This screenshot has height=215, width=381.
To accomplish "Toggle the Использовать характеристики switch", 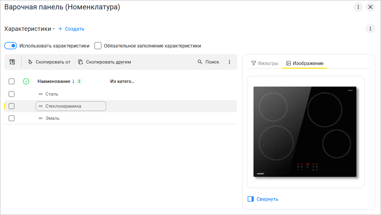I will point(10,46).
